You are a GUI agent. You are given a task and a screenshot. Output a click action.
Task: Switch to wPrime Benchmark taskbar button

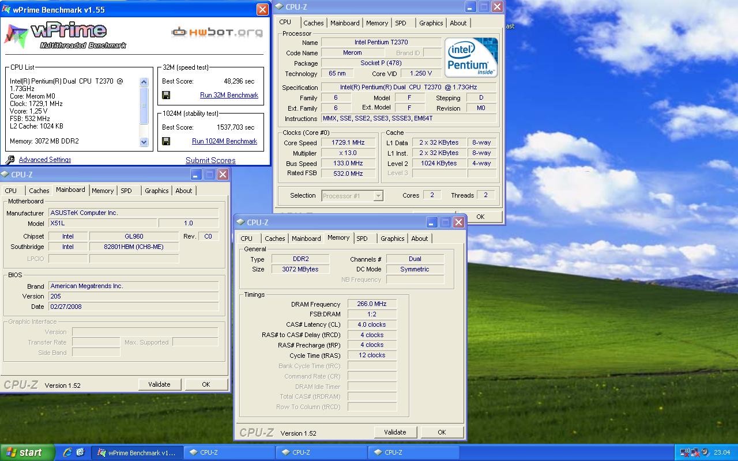(138, 452)
